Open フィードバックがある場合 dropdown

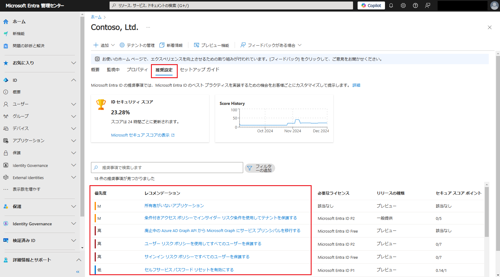pos(271,45)
